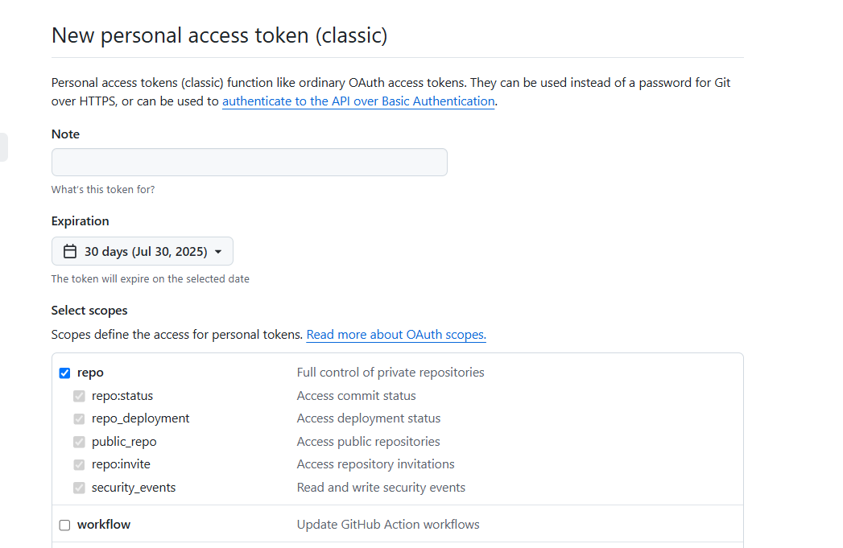Click the "repo_deployment" scope label text
Viewport: 843px width, 548px height.
[x=141, y=418]
